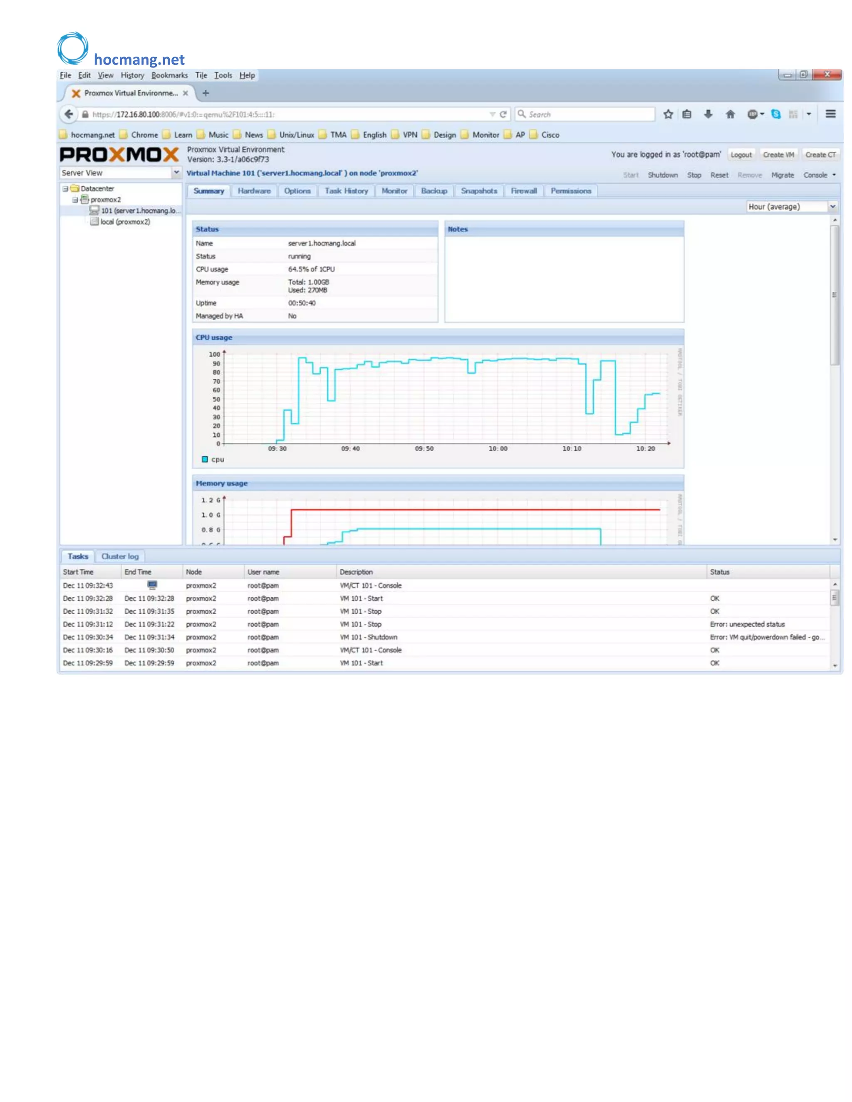Open the address bar history dropdown arrow
The image size is (852, 1102).
click(492, 114)
